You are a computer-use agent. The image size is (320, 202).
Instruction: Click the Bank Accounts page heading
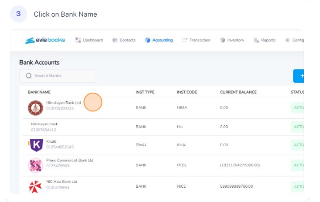40,63
